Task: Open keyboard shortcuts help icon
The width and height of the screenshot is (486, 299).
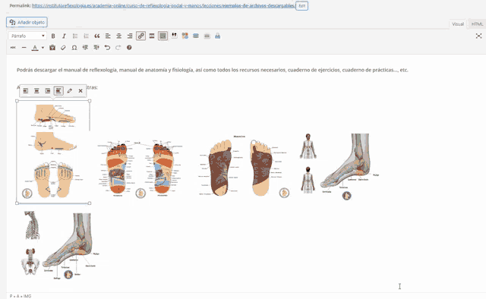Action: [129, 47]
